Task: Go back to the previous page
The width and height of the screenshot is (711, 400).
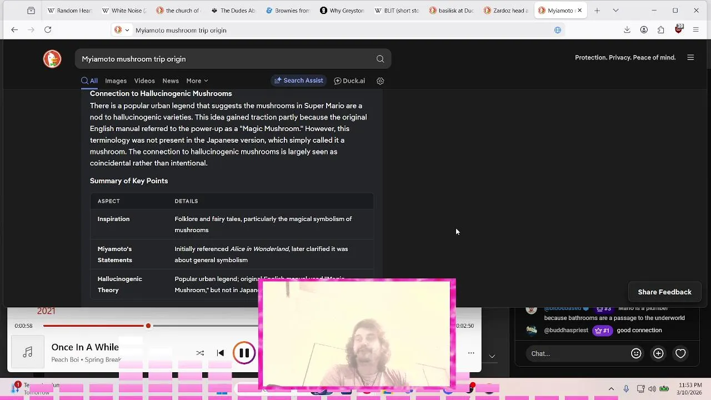Action: coord(14,30)
